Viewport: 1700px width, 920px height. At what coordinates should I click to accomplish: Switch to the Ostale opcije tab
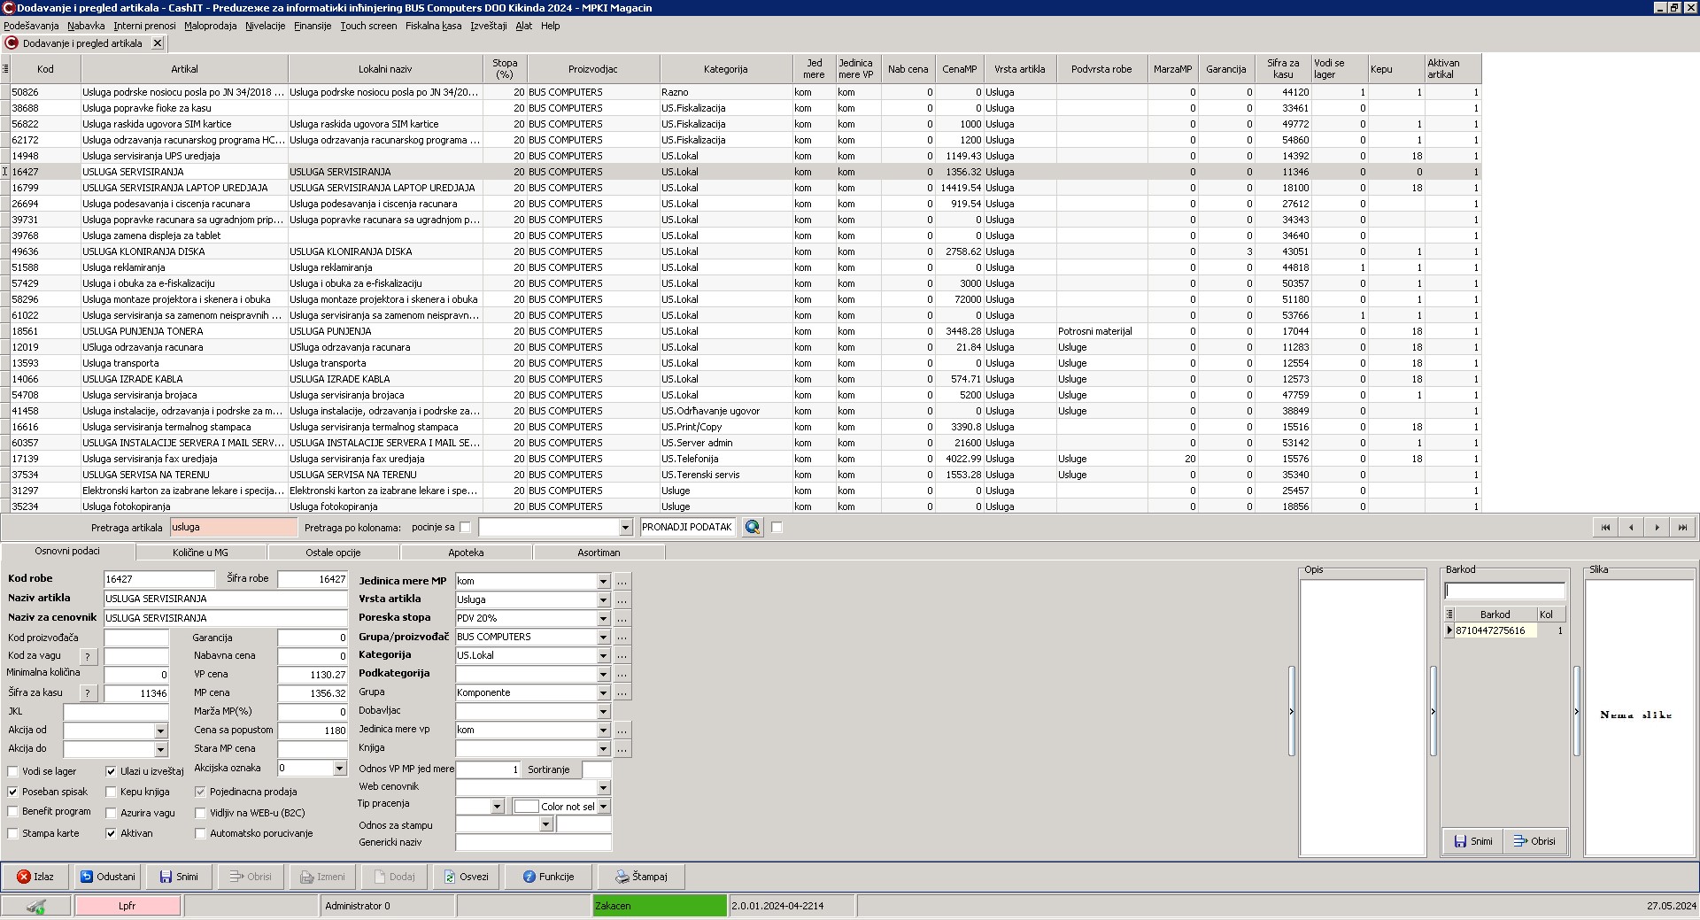tap(333, 553)
